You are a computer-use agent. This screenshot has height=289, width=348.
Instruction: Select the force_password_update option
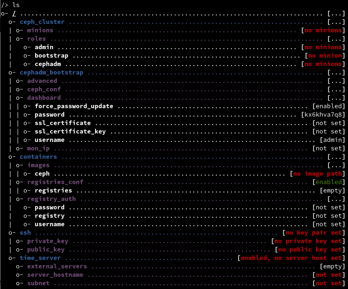[x=74, y=106]
